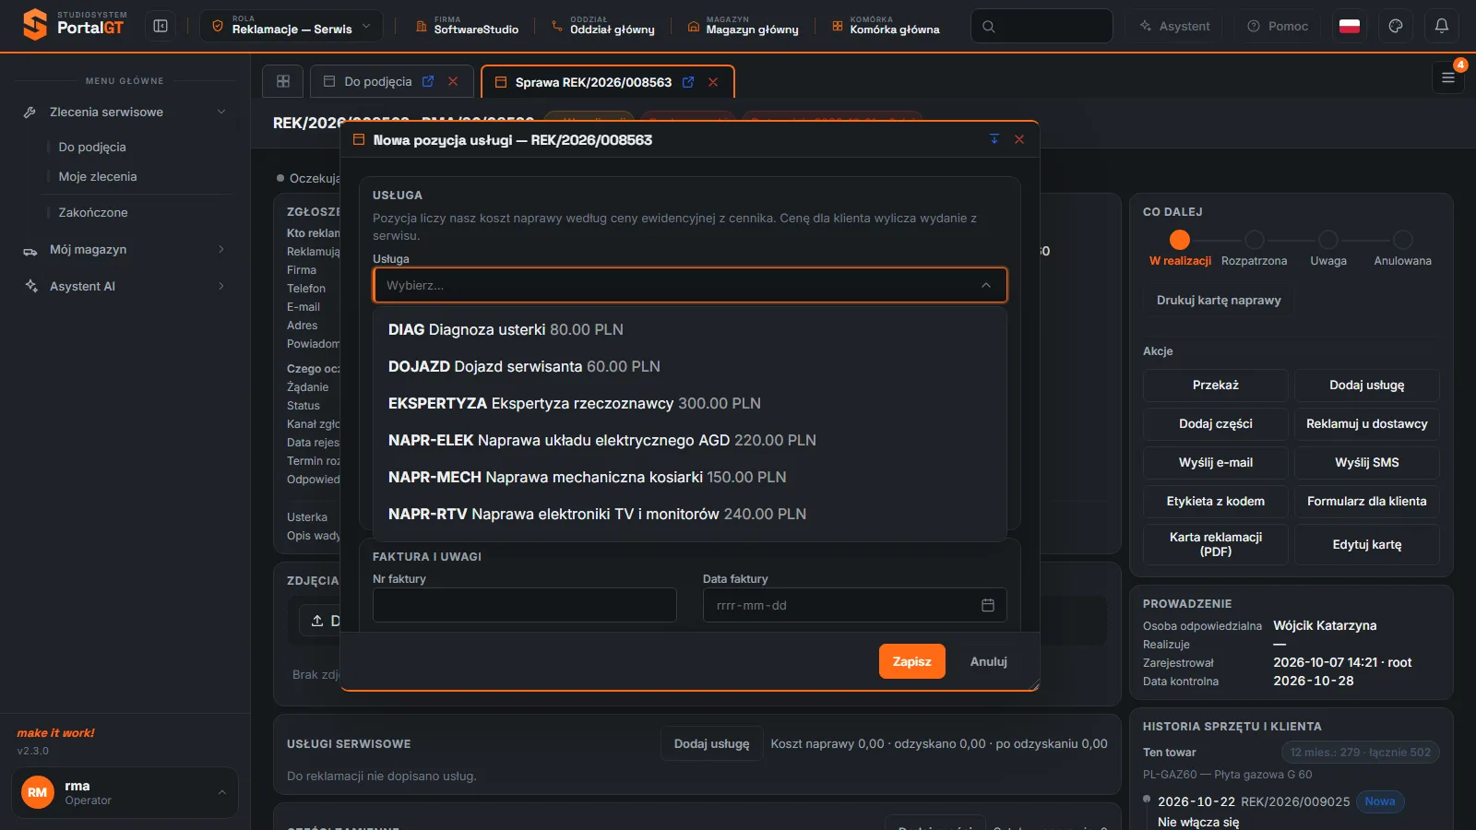The height and width of the screenshot is (830, 1476).
Task: Click Edytuj kartę button
Action: click(x=1367, y=544)
